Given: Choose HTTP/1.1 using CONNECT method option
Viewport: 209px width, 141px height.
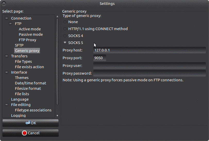Looking at the screenshot, I should (65, 29).
